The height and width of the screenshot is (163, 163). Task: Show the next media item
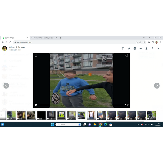click(157, 86)
